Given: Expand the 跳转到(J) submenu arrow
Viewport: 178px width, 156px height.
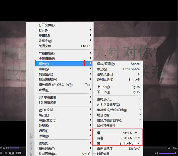Looking at the screenshot, I should pyautogui.click(x=140, y=99).
